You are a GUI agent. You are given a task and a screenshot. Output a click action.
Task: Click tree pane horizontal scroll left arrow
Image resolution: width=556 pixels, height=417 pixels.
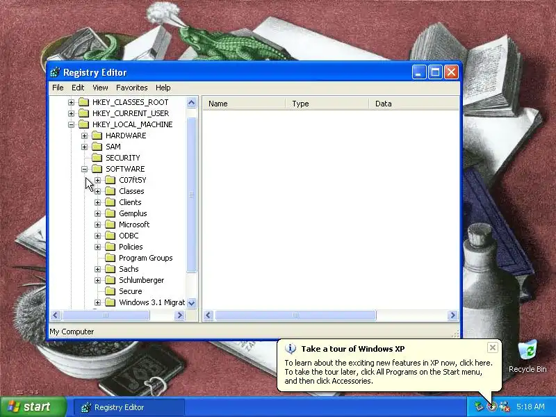click(56, 315)
